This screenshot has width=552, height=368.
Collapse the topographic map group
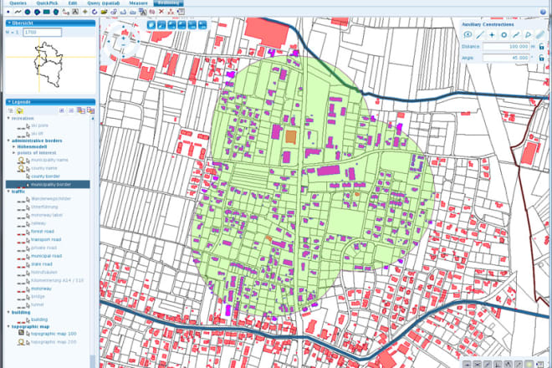click(8, 326)
